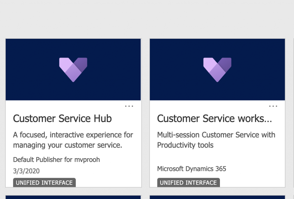Select the Customer Service Hub title

tap(62, 118)
